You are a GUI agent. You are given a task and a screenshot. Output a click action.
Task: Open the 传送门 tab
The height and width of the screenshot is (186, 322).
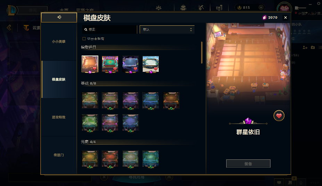click(x=59, y=155)
